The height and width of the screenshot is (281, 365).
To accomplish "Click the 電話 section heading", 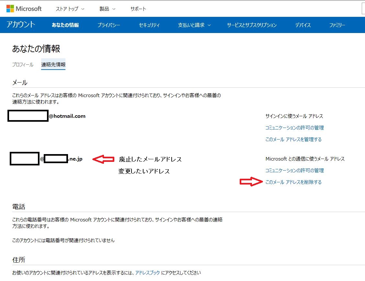I will pyautogui.click(x=19, y=207).
